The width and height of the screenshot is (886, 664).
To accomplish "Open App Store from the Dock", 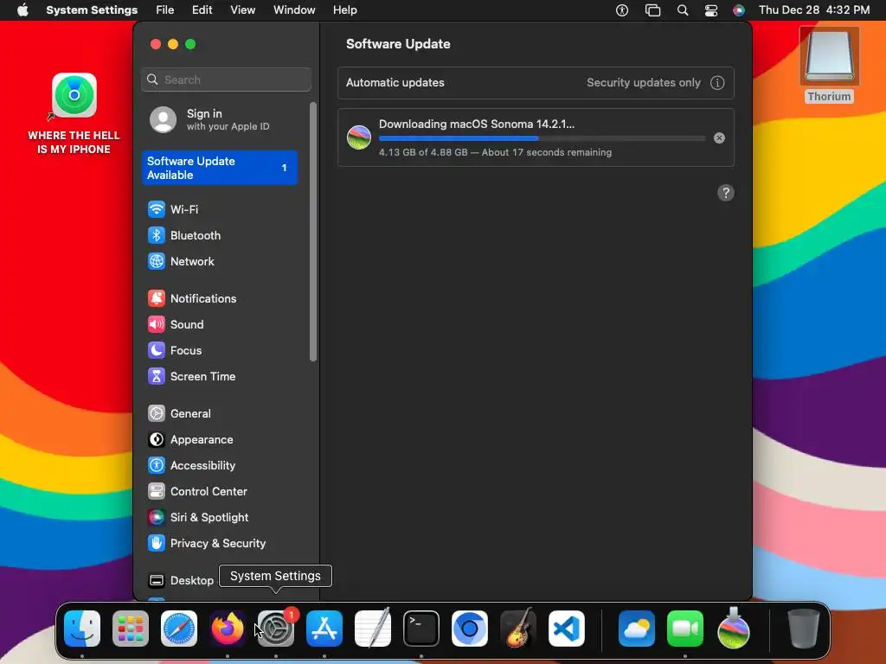I will [324, 629].
